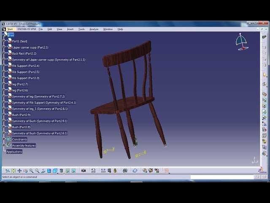Viewport: 270px width, 203px height.
Task: Click the Shading render style icon
Action: pyautogui.click(x=61, y=171)
